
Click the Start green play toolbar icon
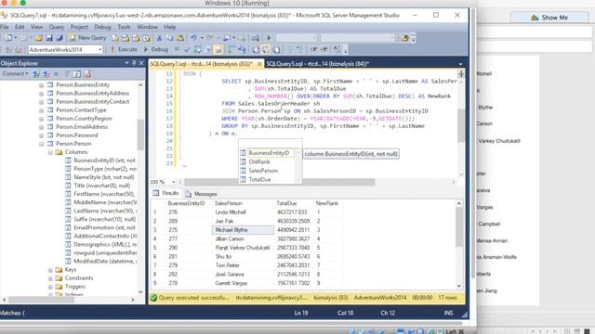tap(269, 38)
